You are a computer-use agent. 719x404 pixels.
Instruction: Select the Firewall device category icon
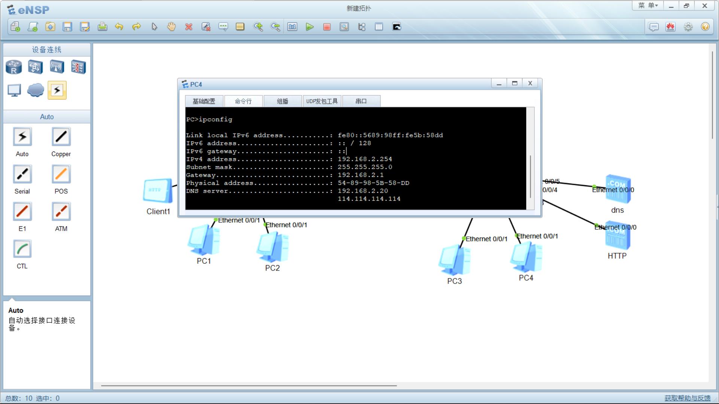coord(78,67)
